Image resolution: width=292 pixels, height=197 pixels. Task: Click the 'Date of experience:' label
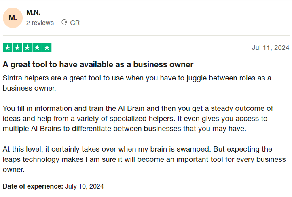coord(33,186)
